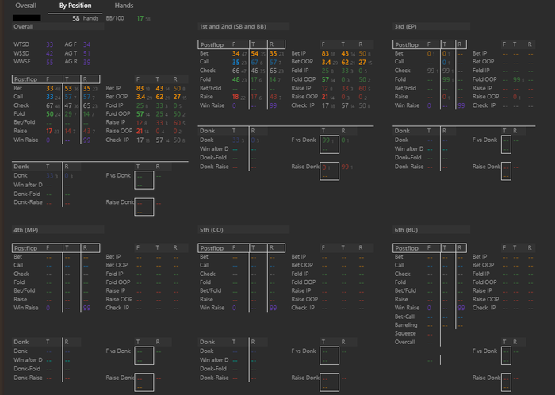555x395 pixels.
Task: Select Overall Call flop value 33
Action: 49,97
